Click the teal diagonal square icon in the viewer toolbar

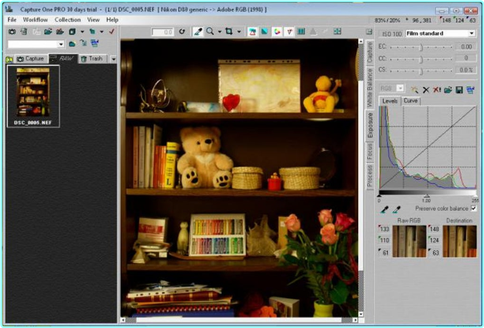(264, 32)
